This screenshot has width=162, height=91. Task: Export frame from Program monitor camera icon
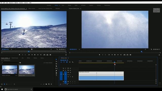[130, 55]
